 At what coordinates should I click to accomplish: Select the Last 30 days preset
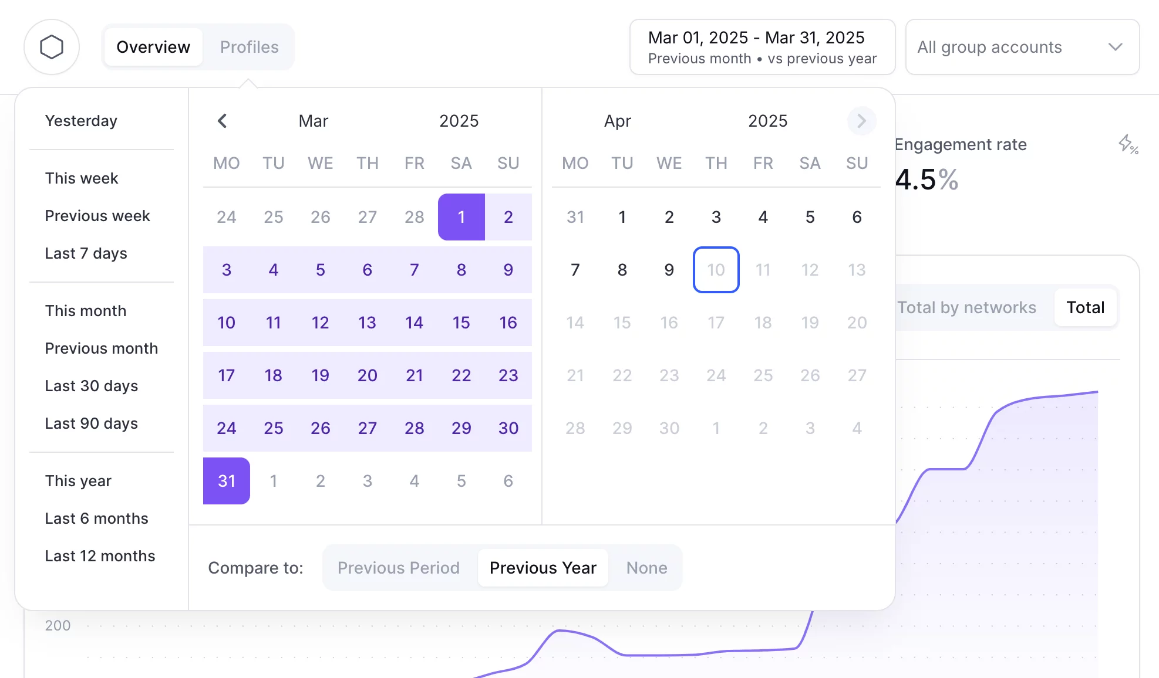click(91, 386)
